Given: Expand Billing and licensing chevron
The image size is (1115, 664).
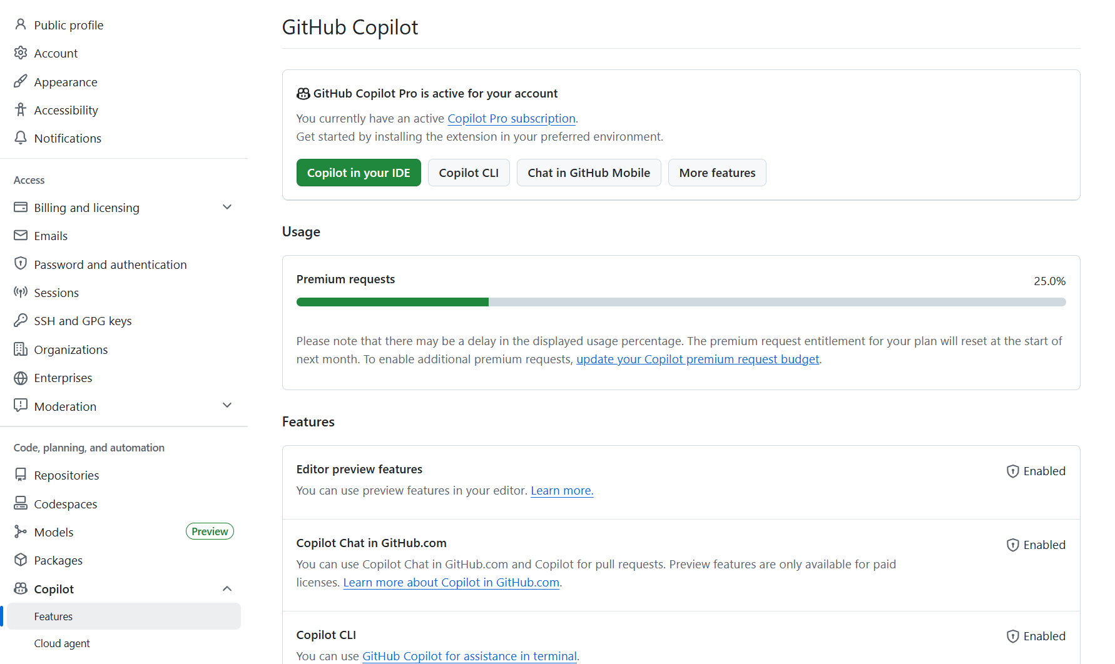Looking at the screenshot, I should [x=227, y=207].
